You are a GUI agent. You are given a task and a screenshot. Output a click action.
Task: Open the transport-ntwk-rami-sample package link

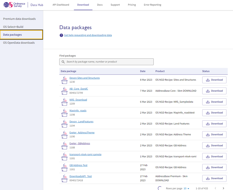[x=85, y=154]
